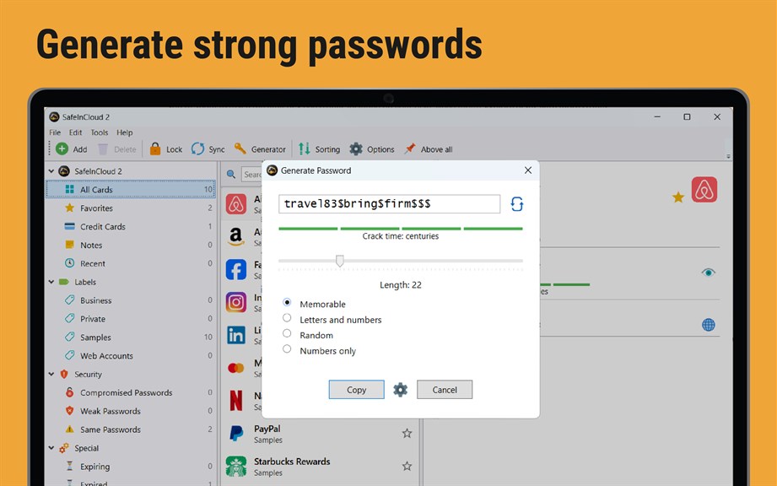Select the Instagram card icon
Screen dimensions: 777x486
point(236,302)
